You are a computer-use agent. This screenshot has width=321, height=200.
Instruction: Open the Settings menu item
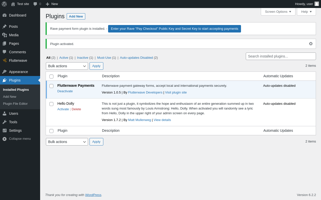[x=15, y=130]
